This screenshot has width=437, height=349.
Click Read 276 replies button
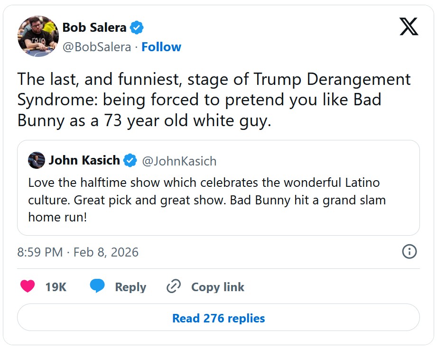[218, 318]
